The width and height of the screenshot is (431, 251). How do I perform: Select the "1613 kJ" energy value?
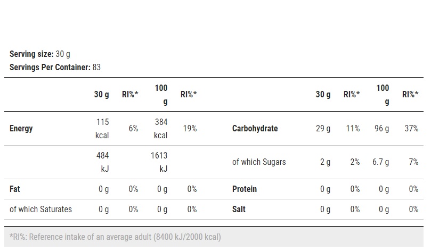coord(159,162)
